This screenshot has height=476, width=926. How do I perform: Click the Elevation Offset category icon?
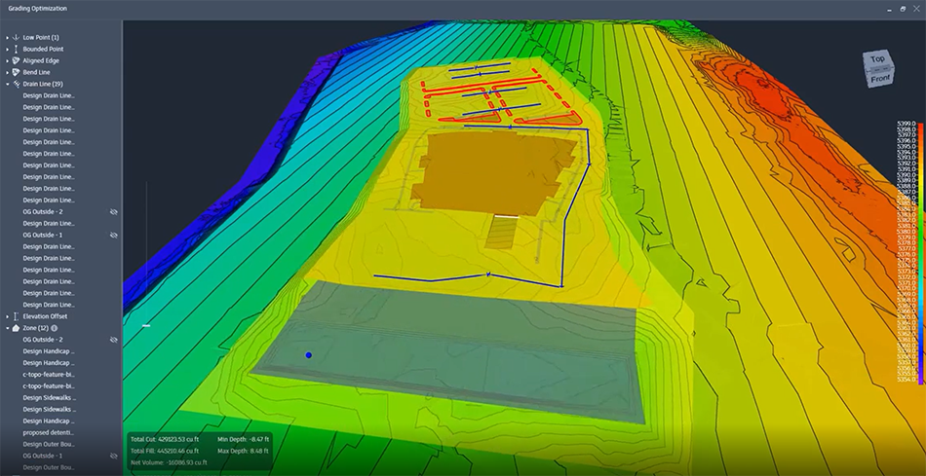point(16,316)
